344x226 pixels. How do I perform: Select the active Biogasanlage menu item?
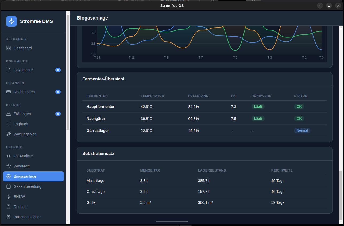point(33,176)
